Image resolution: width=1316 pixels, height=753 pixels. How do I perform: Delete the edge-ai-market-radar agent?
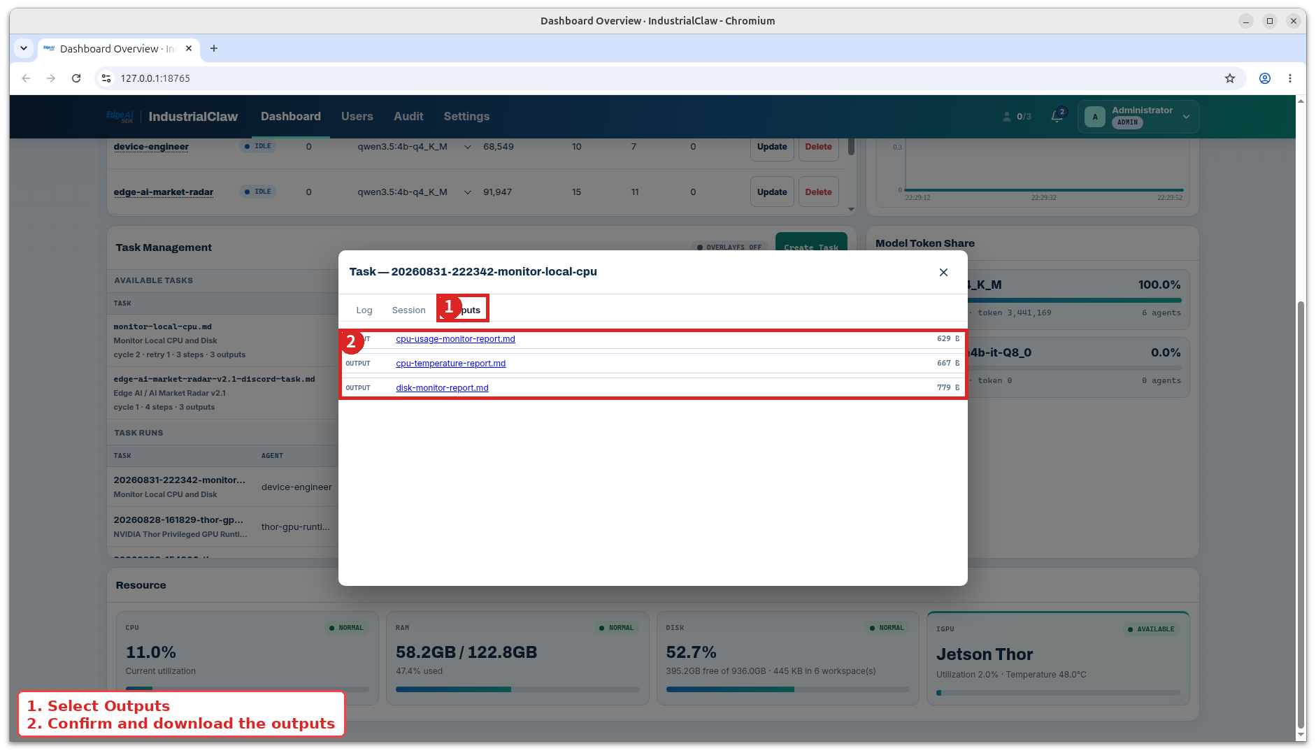818,192
